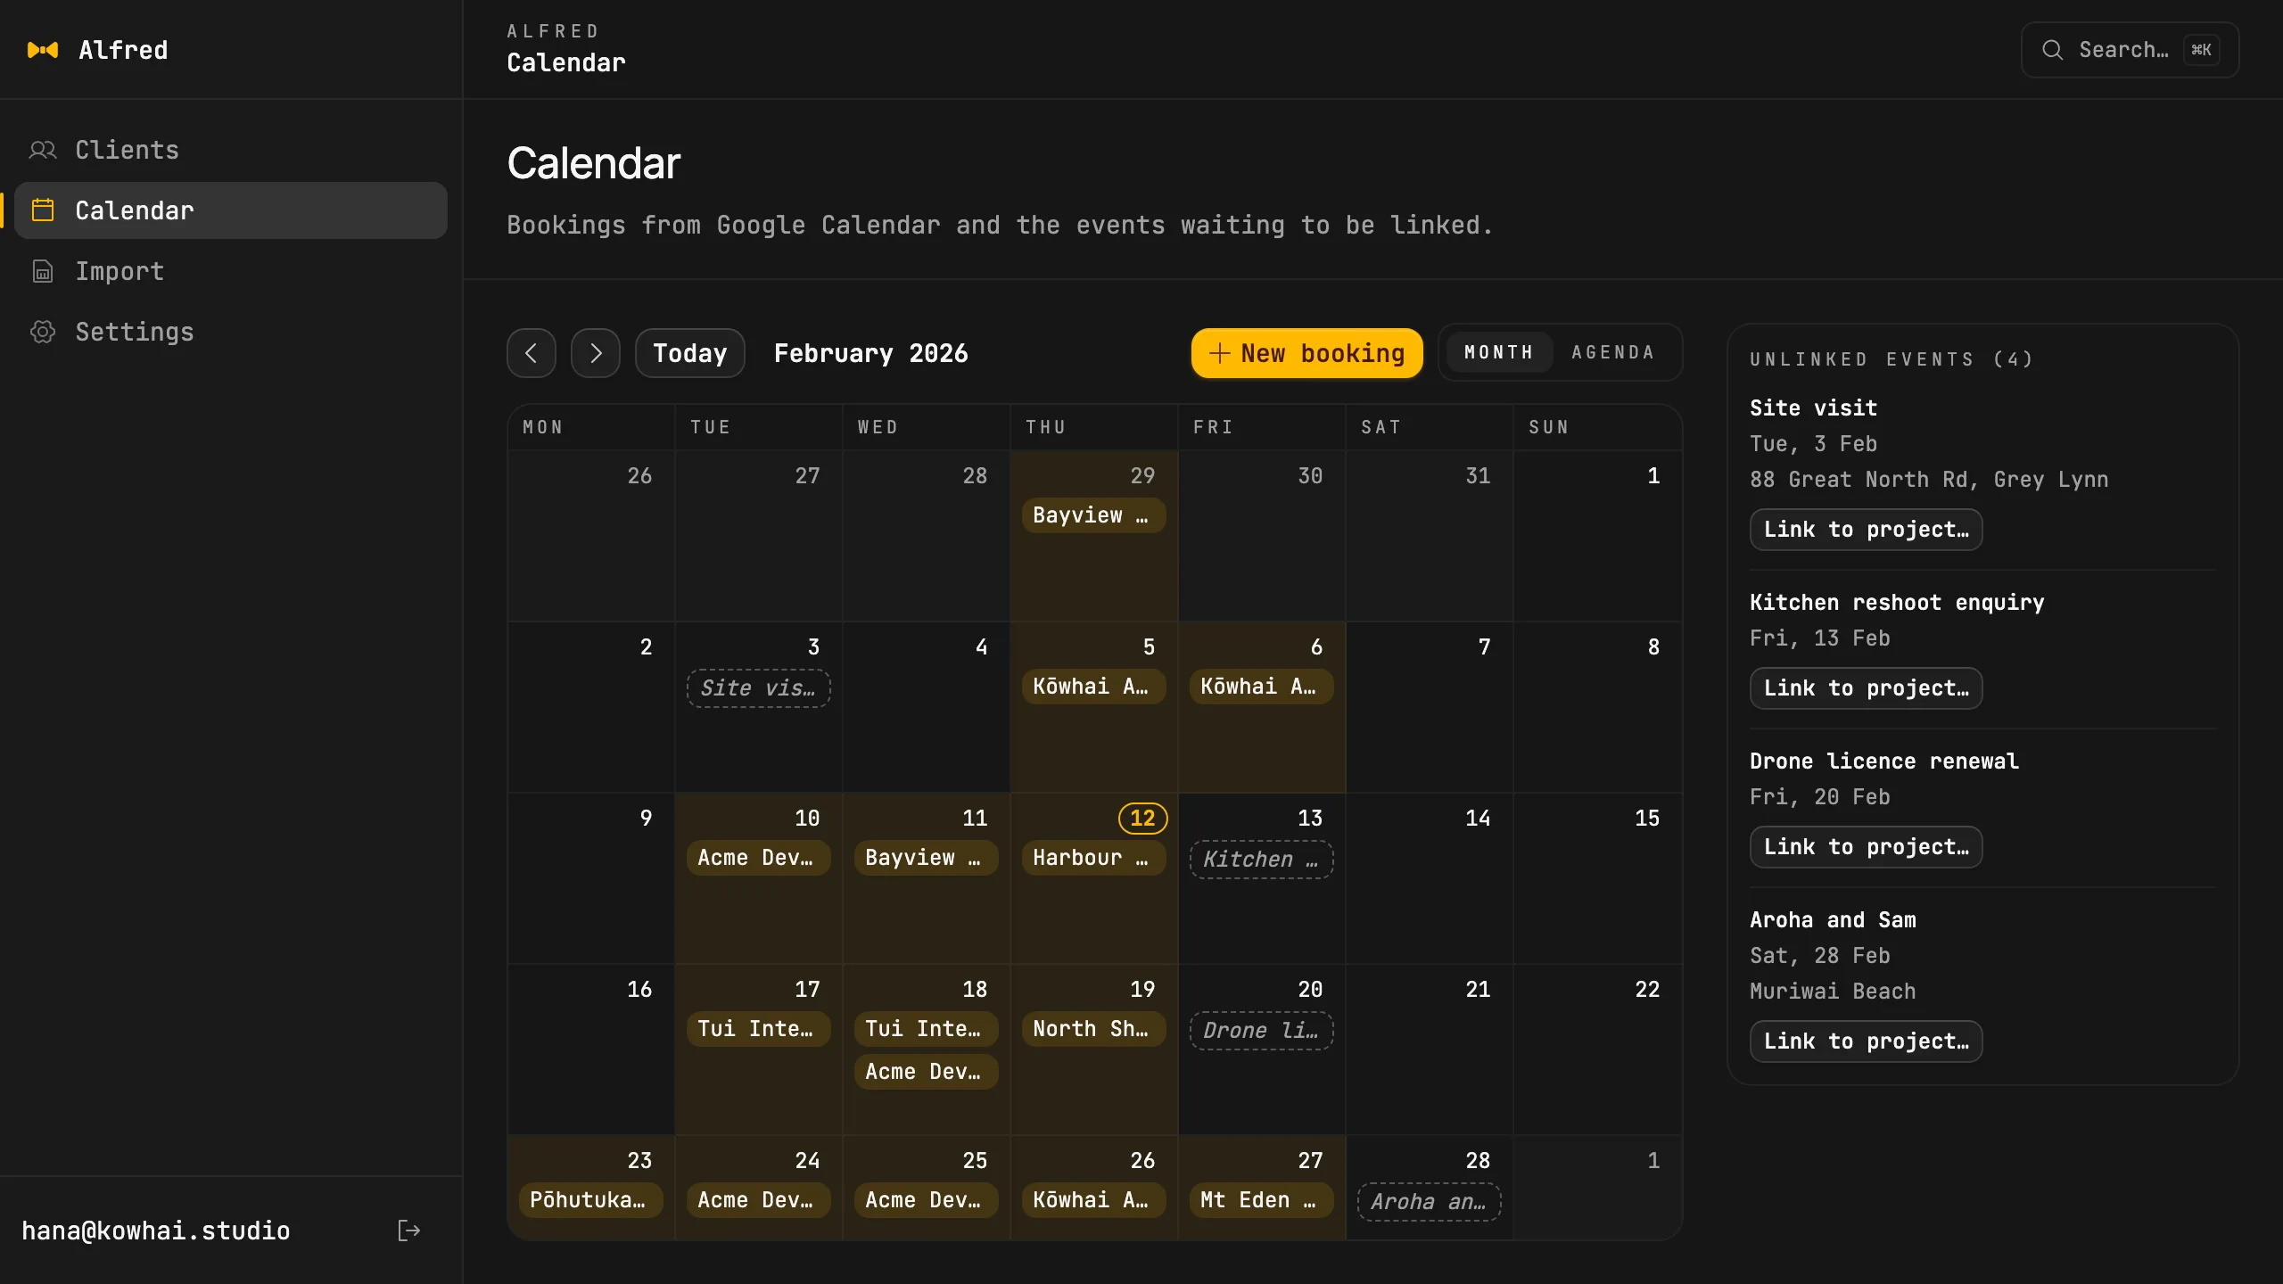Screen dimensions: 2283x1284
Task: Open North Sh booking on February 19
Action: coord(1093,1029)
